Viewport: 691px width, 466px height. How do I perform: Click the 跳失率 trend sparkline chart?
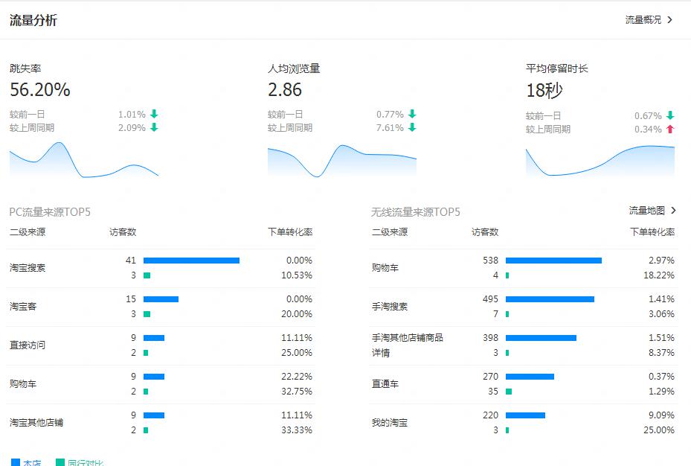[x=84, y=159]
